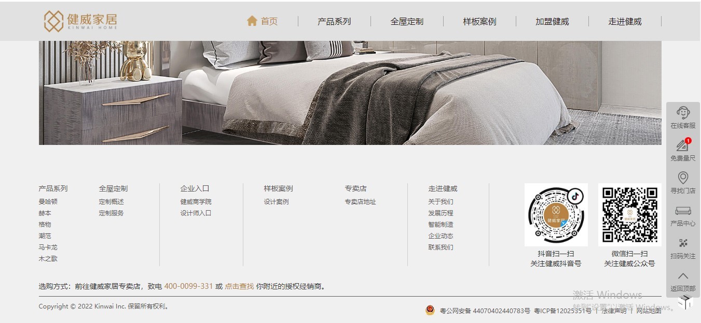
Task: Click the Douyin QR code image
Action: point(556,215)
